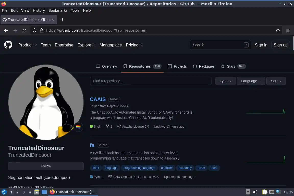Image resolution: width=294 pixels, height=196 pixels.
Task: Click the RaptaG/CAAIS forked-from link
Action: 118,106
